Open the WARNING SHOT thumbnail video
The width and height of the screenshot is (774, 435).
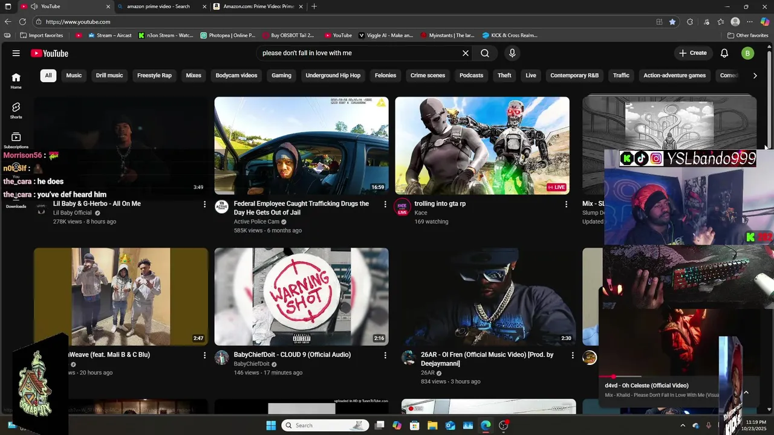pyautogui.click(x=301, y=297)
